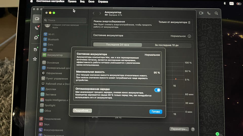
Task: Click the Параметры… button
Action: click(179, 129)
